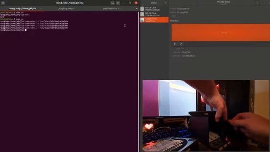Image resolution: width=270 pixels, height=152 pixels.
Task: Click the Floppy Disk media value text
Action: 183,12
